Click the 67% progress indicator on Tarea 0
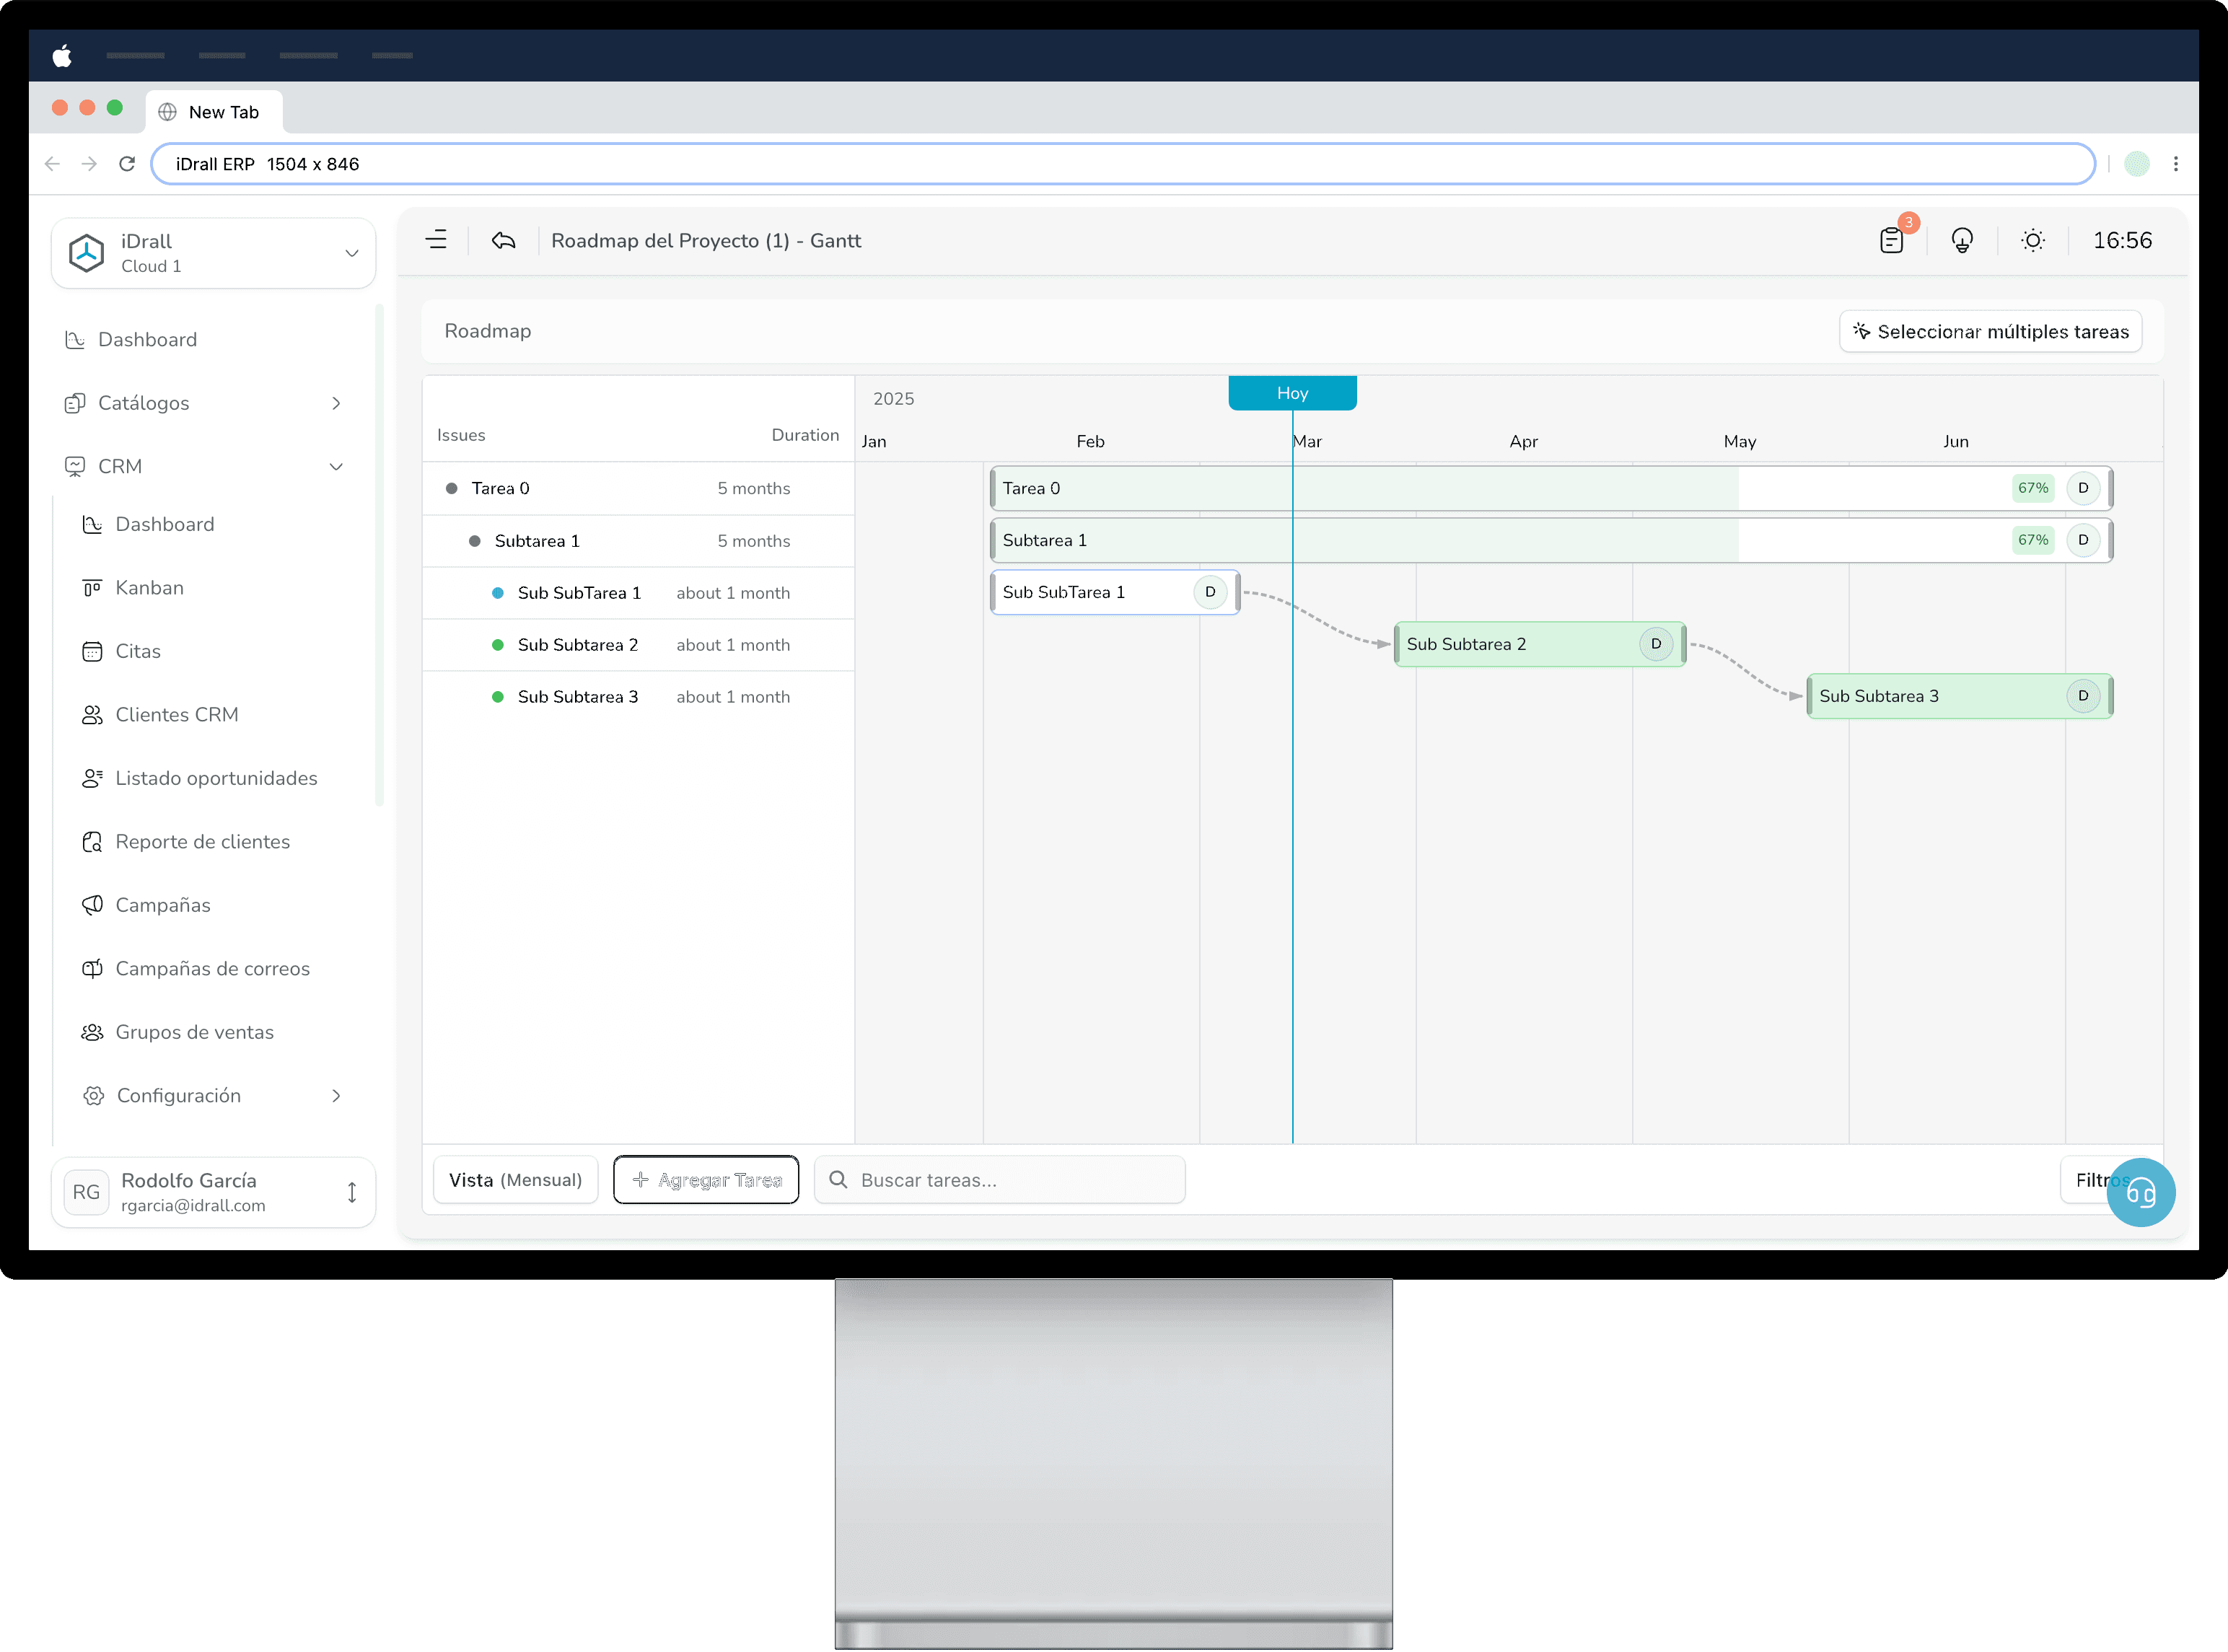2228x1652 pixels. pyautogui.click(x=2032, y=488)
